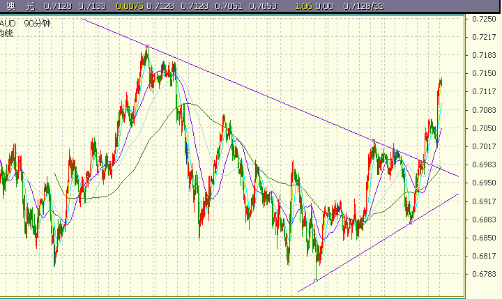Select lower trendline anchor near 0.6883 trough

pos(411,223)
